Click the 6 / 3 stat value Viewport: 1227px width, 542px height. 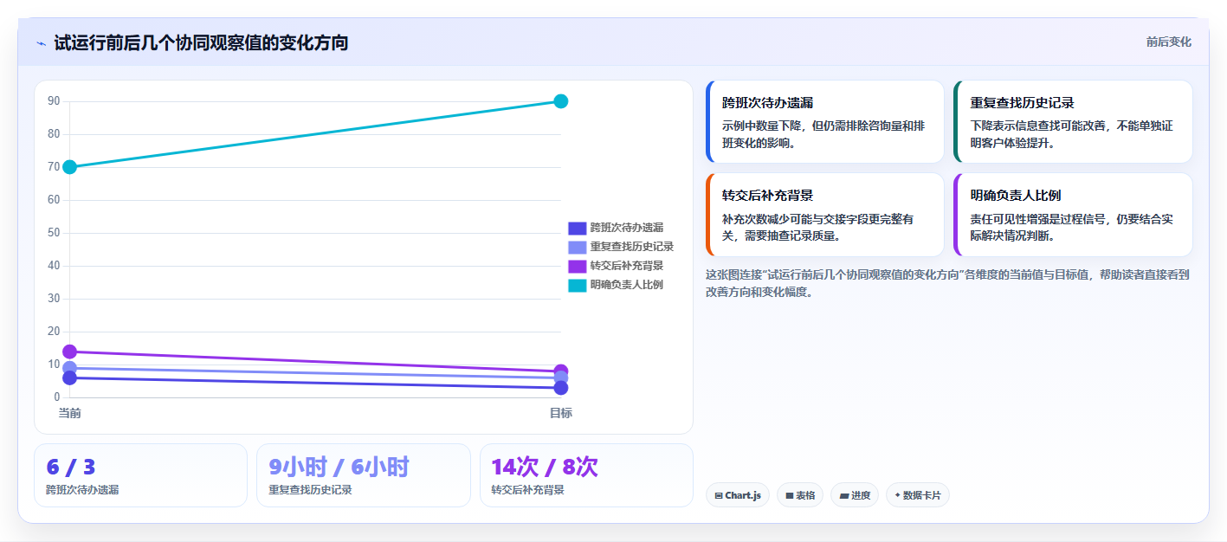(x=71, y=468)
